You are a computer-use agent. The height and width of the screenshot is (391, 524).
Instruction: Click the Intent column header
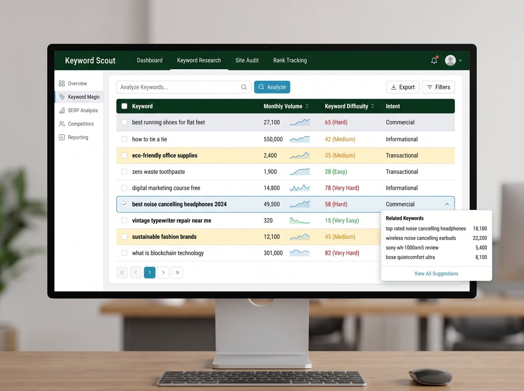[393, 106]
